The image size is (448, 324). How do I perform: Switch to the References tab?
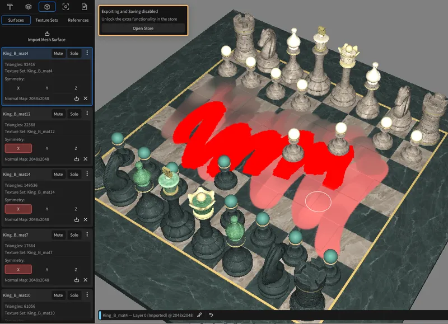[78, 20]
